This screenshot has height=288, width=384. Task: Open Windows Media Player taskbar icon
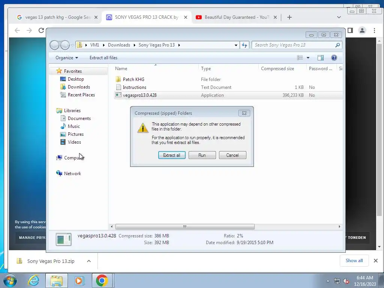79,280
